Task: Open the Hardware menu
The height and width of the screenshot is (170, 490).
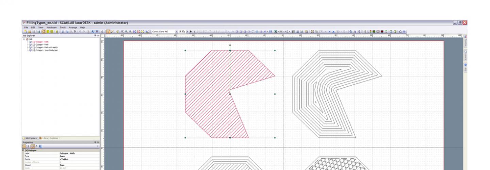Action: pos(52,27)
